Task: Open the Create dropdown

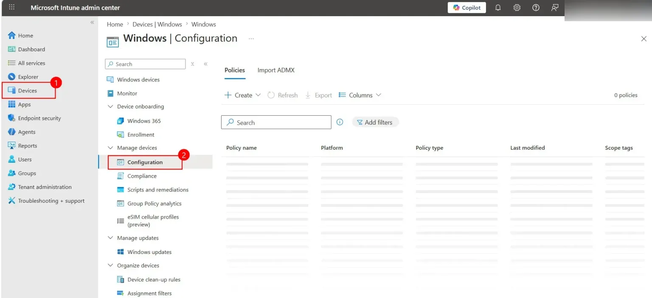Action: [242, 95]
